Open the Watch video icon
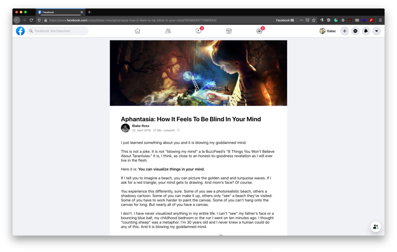 coord(198,31)
